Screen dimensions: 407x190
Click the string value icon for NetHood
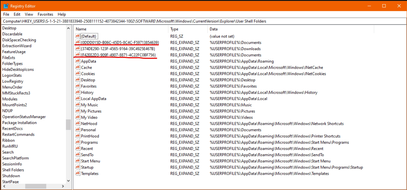click(78, 124)
